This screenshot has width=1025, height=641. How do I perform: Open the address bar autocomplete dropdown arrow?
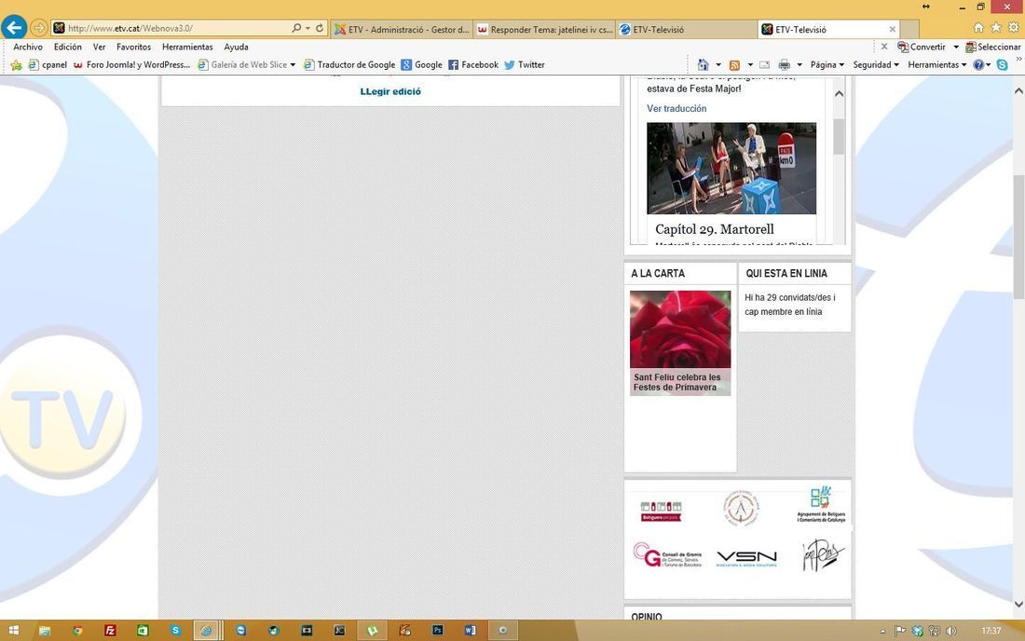[x=307, y=28]
